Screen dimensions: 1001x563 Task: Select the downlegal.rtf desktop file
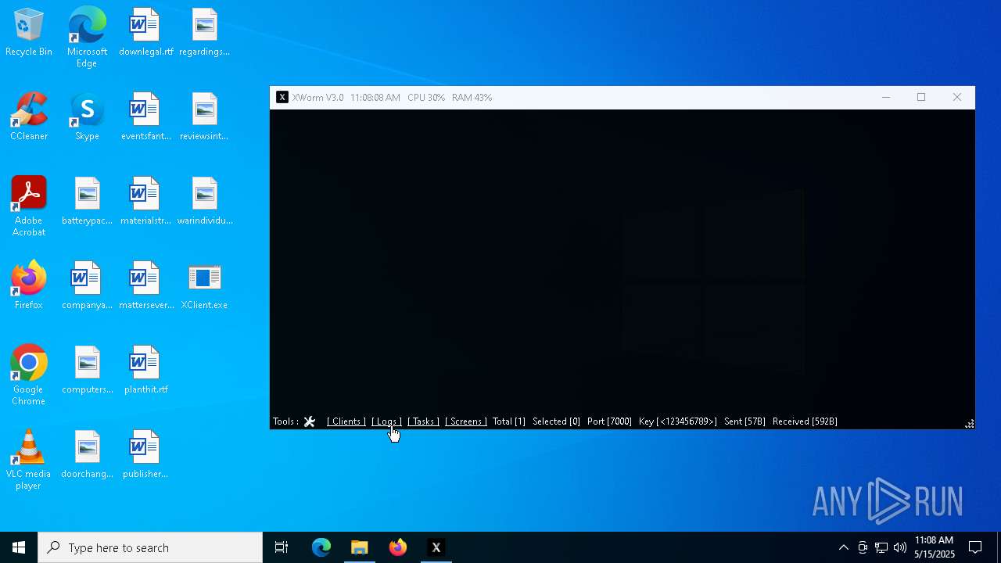[x=145, y=33]
